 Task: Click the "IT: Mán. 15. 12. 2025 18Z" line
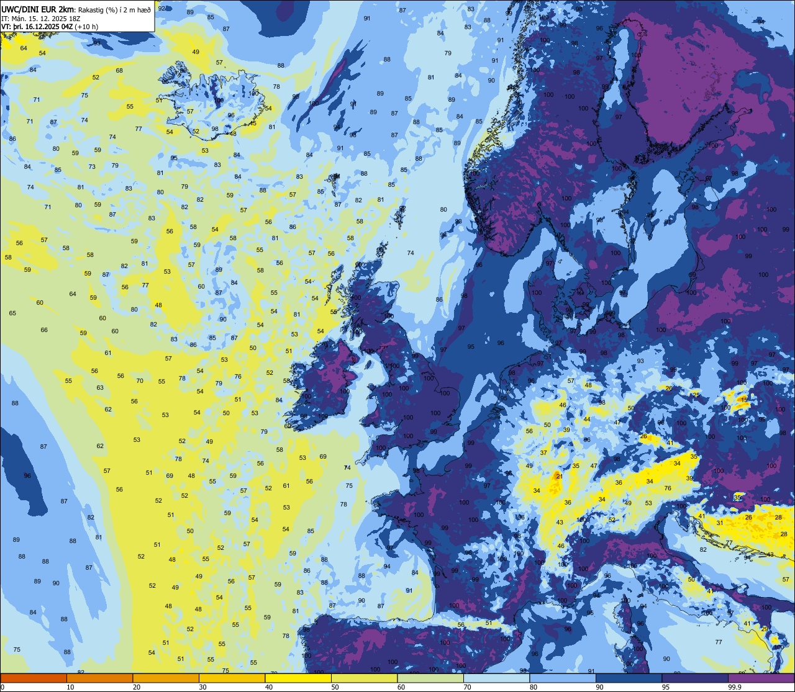coord(41,19)
